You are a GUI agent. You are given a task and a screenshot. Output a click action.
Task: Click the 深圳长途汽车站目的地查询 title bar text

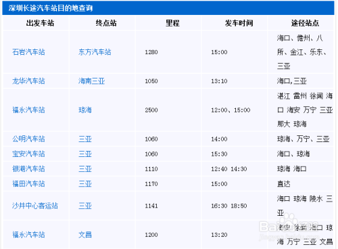pyautogui.click(x=51, y=8)
